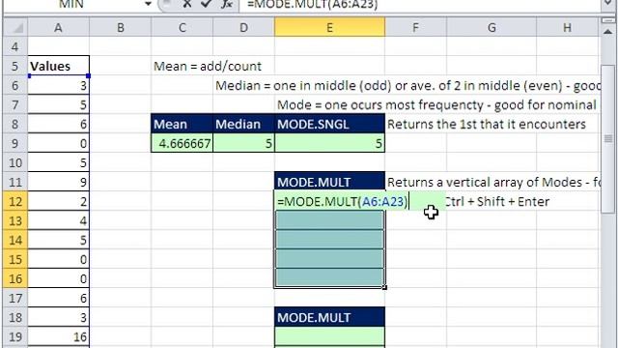
Task: Click 'Returns the 1st that it encounters' text
Action: coord(487,124)
